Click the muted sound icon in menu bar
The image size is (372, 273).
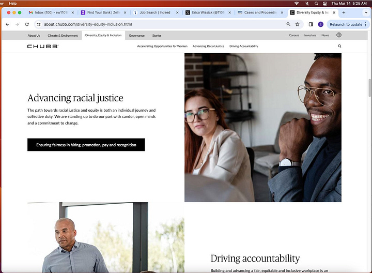[307, 3]
